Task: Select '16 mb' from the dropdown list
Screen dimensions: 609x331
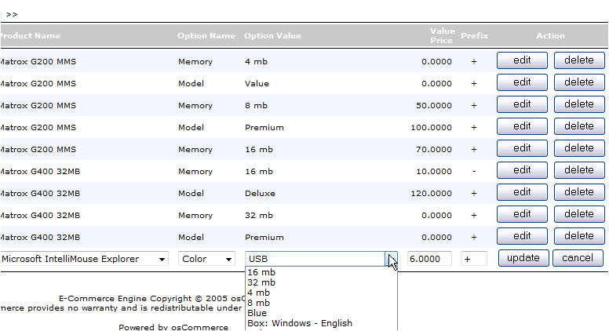Action: coord(261,272)
